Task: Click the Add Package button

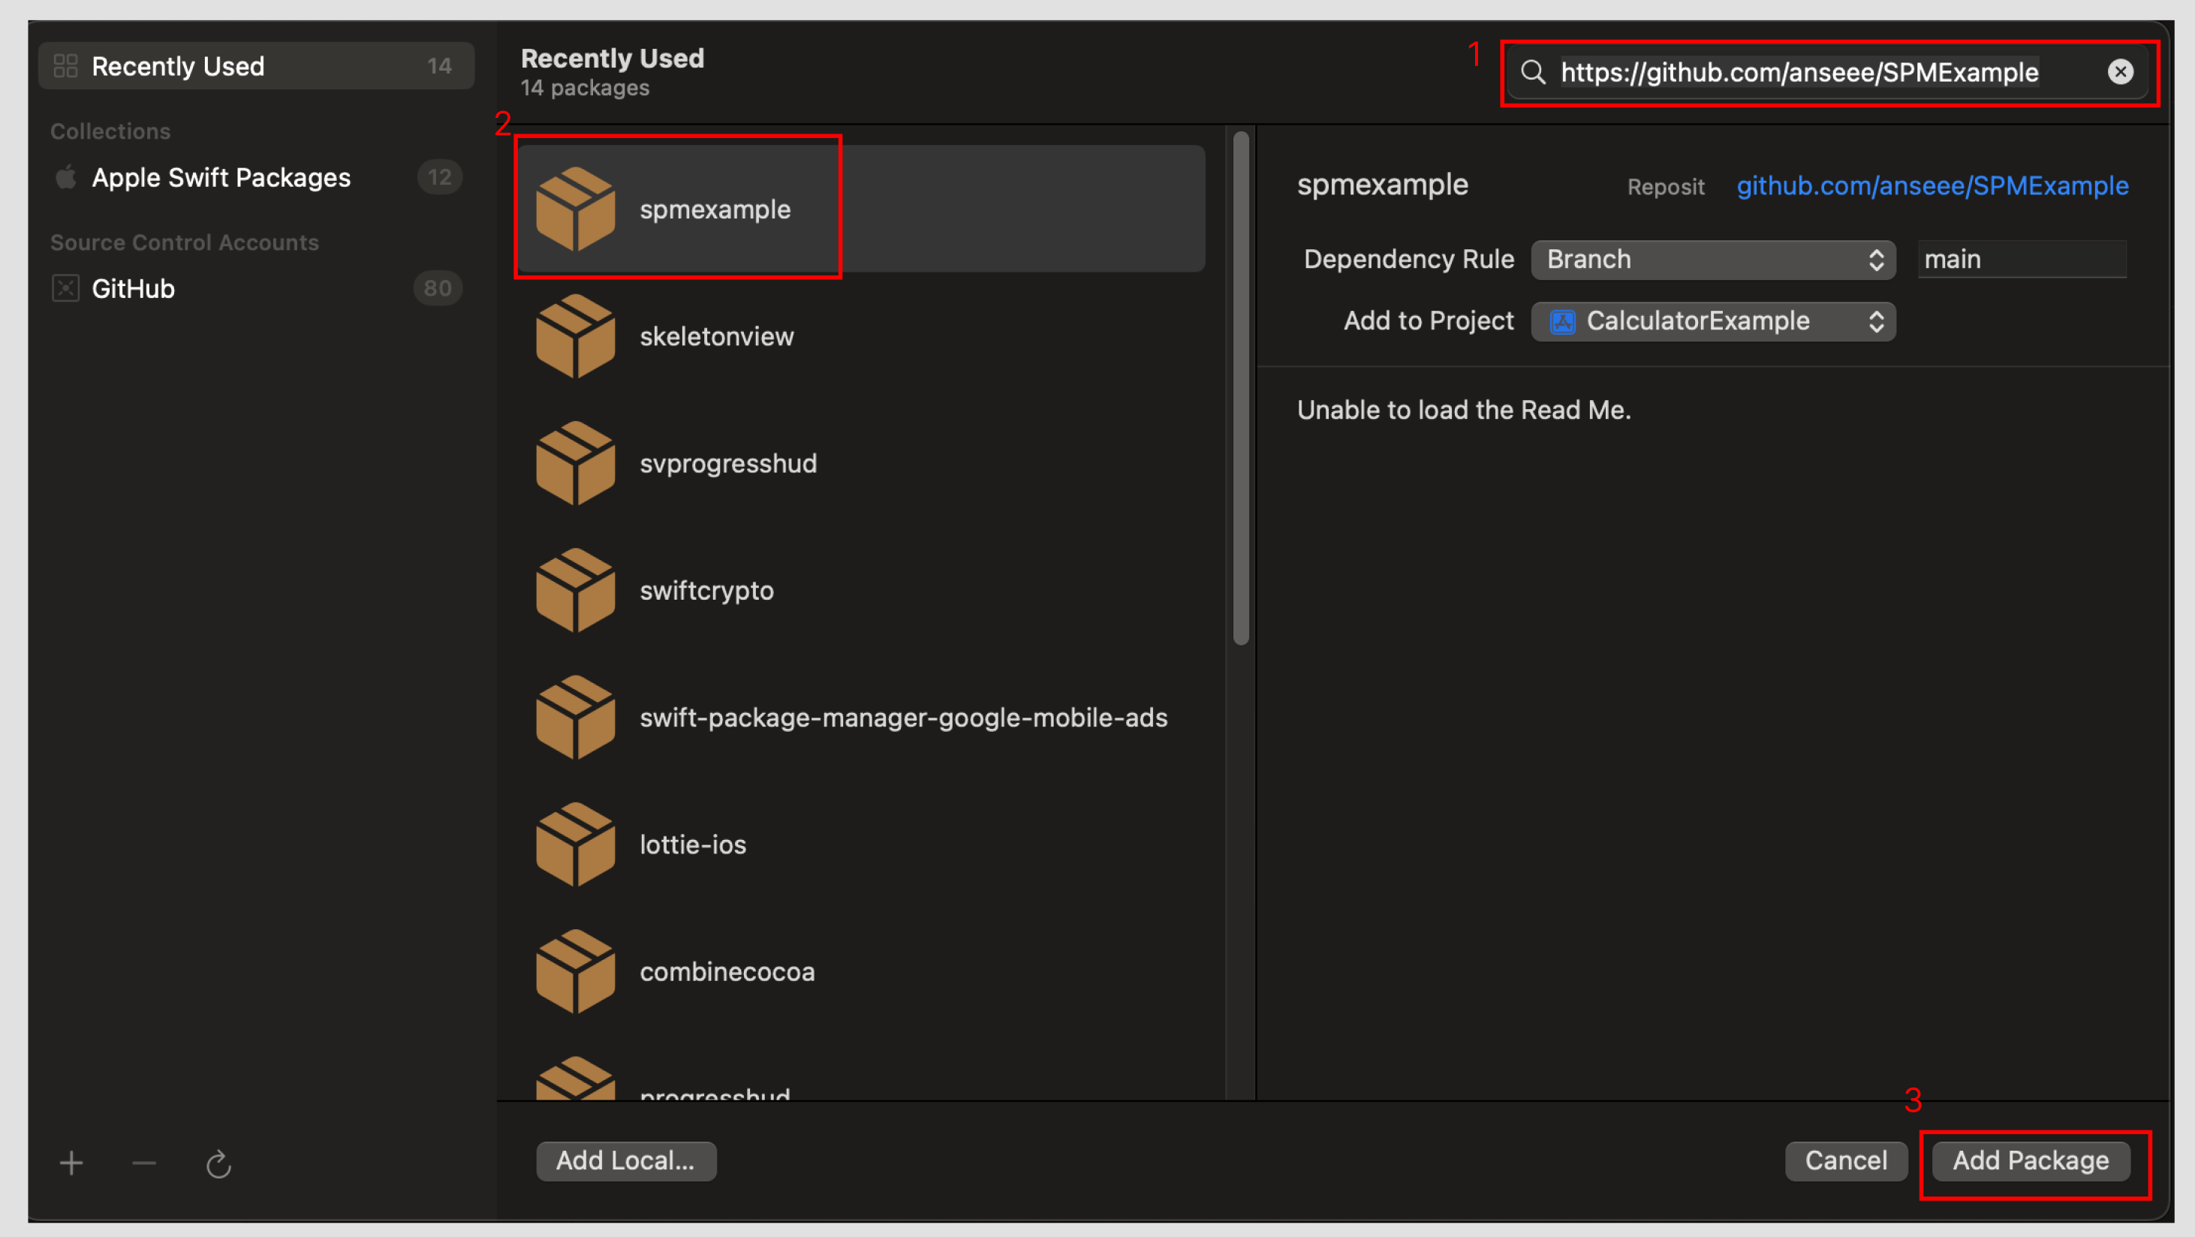Action: (x=2031, y=1160)
